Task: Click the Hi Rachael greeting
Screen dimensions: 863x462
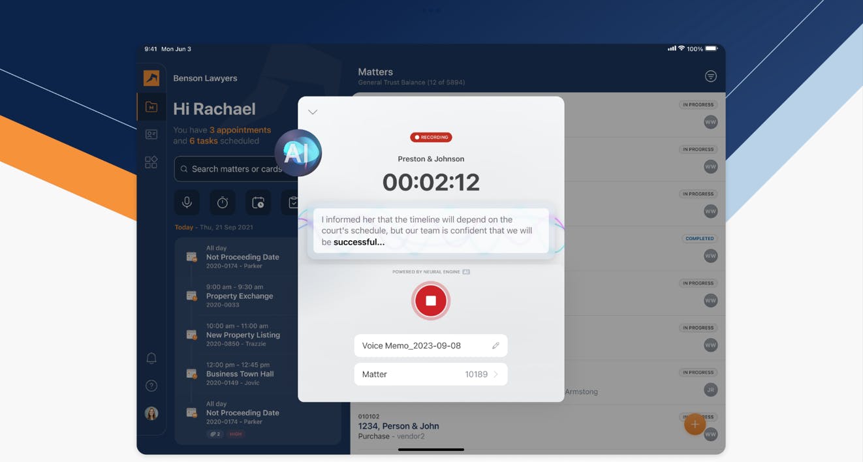Action: 214,109
